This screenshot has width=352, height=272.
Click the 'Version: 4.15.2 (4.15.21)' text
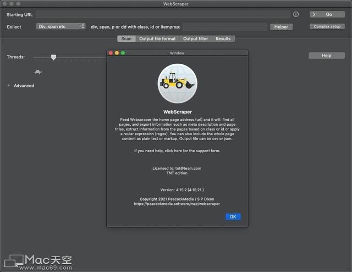[182, 190]
